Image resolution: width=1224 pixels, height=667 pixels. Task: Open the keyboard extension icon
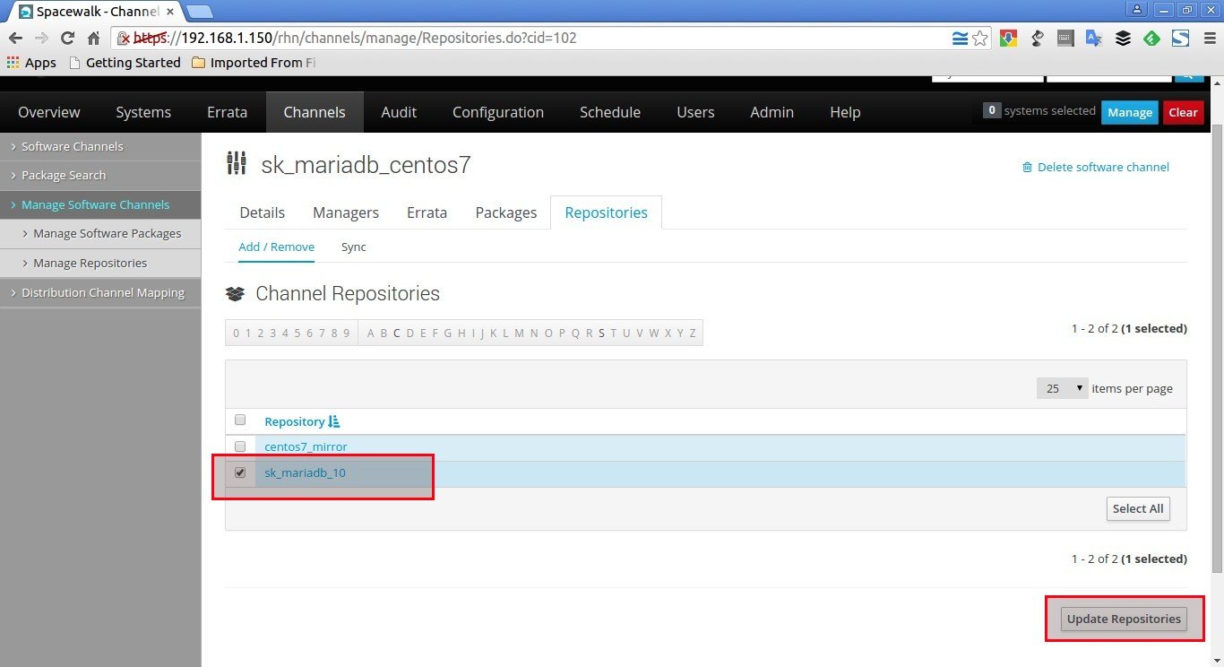pyautogui.click(x=1065, y=39)
